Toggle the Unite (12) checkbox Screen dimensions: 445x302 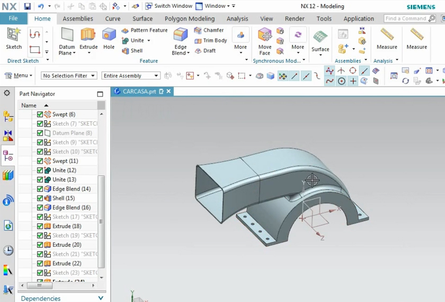[x=40, y=170]
